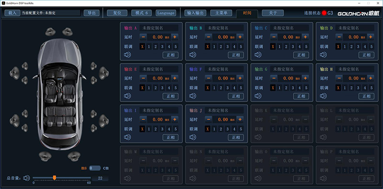Viewport: 383px width, 189px height.
Task: Toggle 正相 phase button for 输出 A
Action: pyautogui.click(x=170, y=55)
